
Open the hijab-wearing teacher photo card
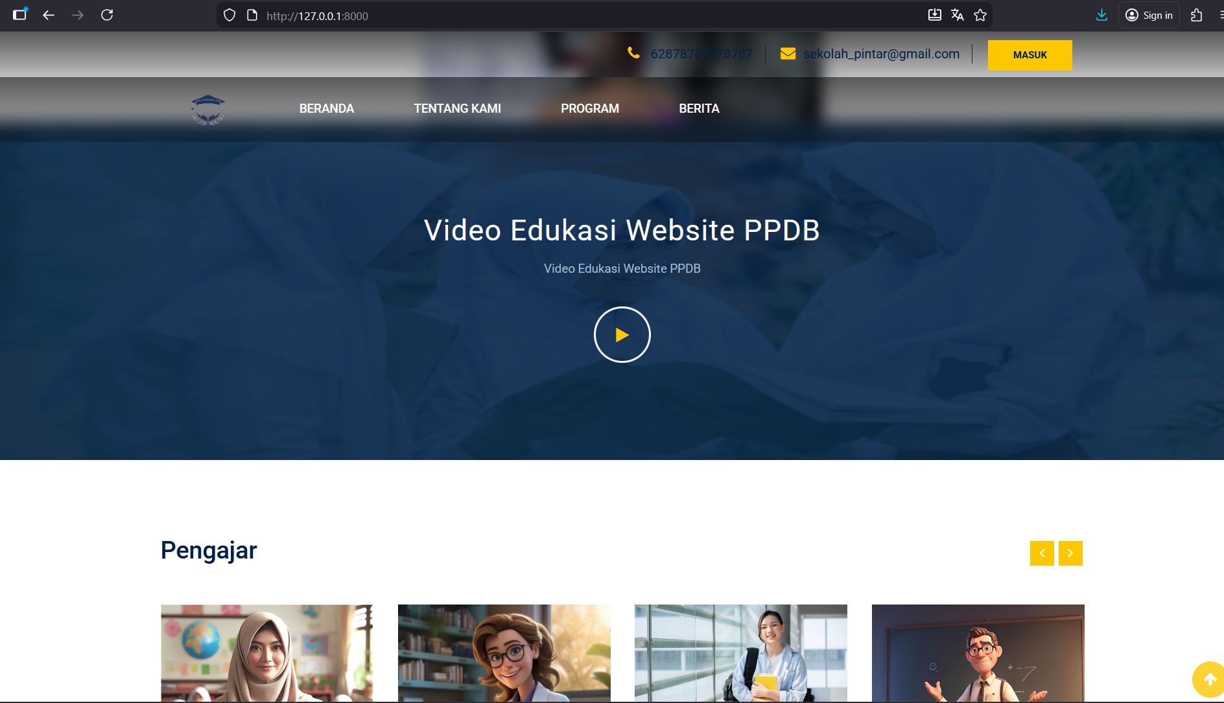[x=266, y=653]
